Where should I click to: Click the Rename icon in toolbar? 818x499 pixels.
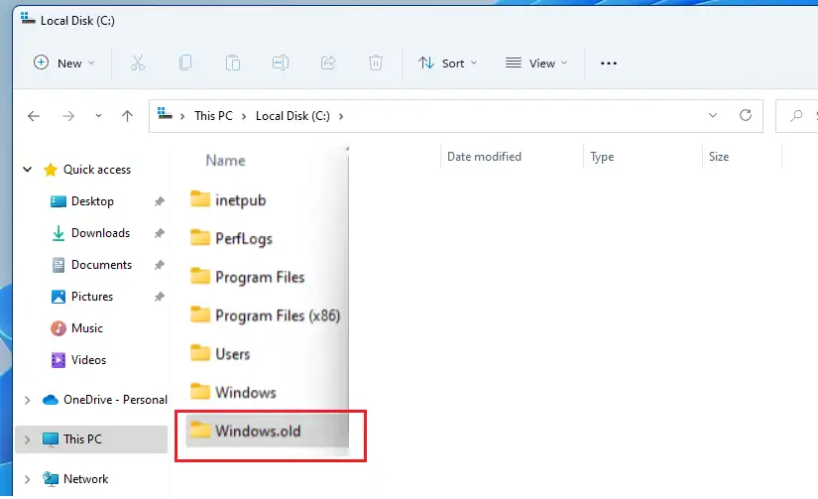[x=281, y=63]
